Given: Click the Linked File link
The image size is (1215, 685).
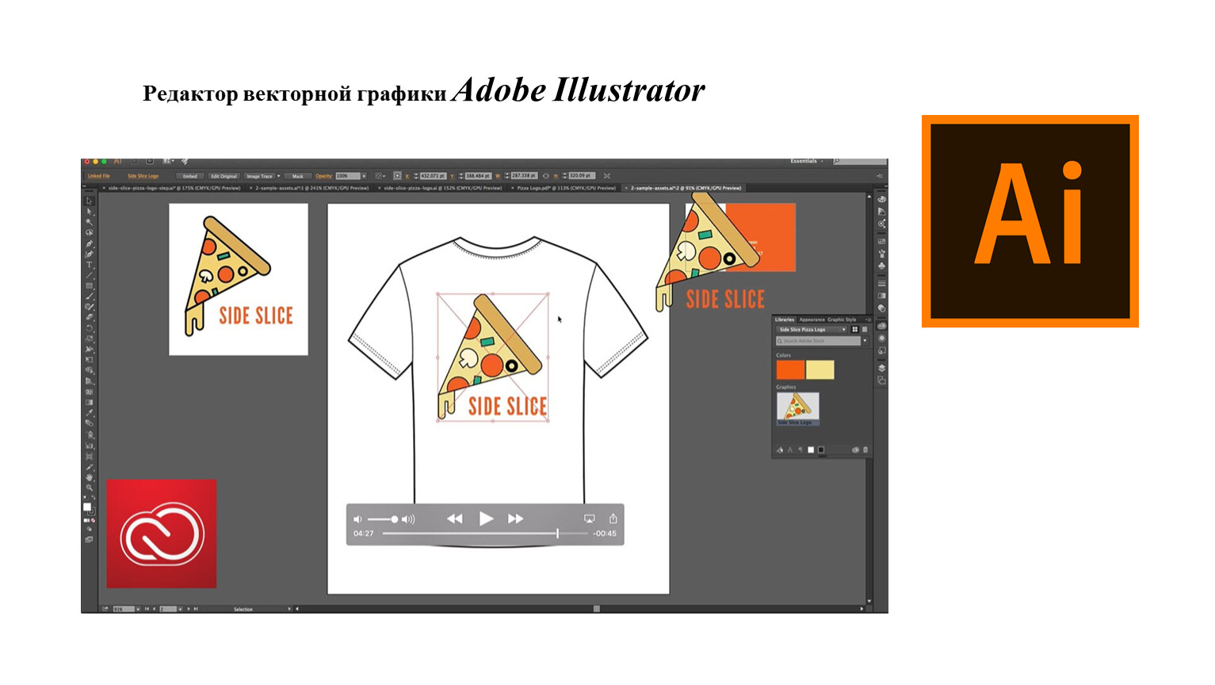Looking at the screenshot, I should tap(99, 176).
